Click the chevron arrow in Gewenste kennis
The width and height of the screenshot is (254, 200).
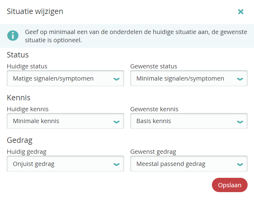point(240,122)
